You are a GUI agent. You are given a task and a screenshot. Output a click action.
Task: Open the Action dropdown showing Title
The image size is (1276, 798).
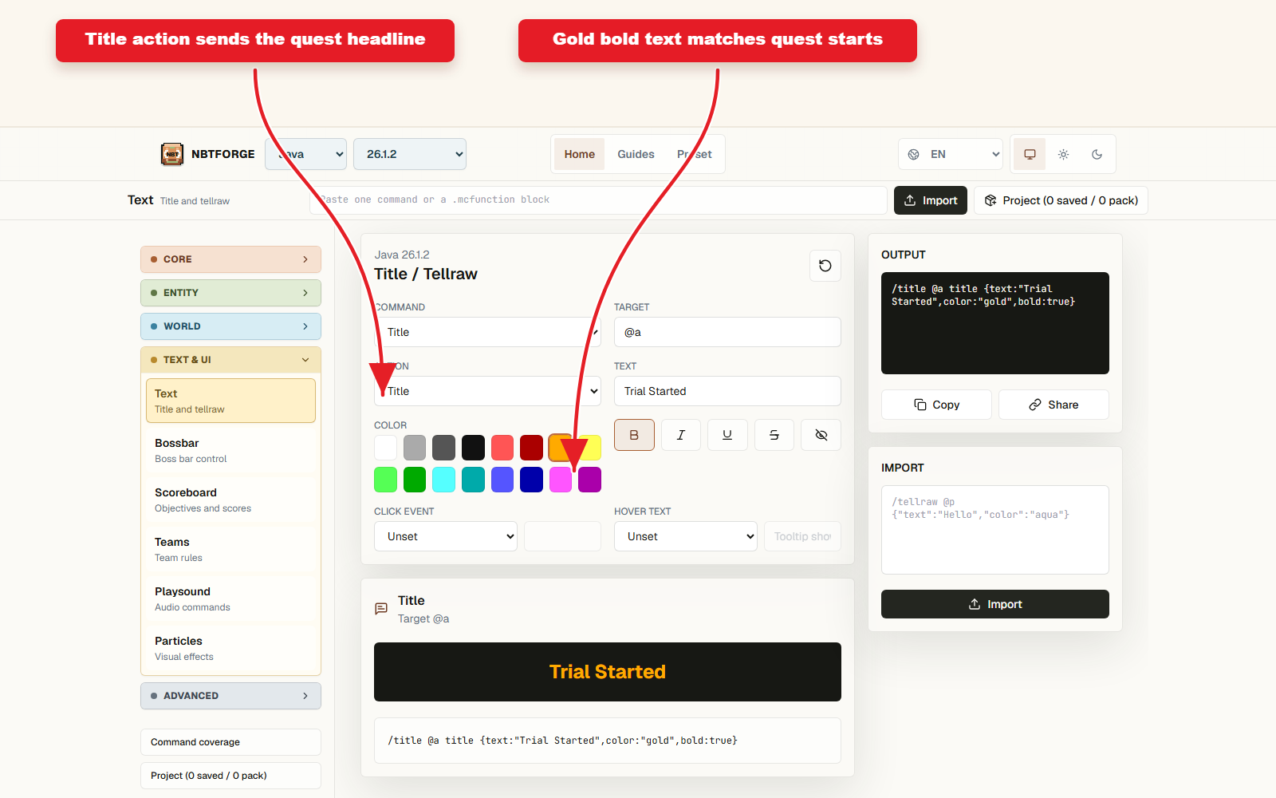click(x=487, y=391)
